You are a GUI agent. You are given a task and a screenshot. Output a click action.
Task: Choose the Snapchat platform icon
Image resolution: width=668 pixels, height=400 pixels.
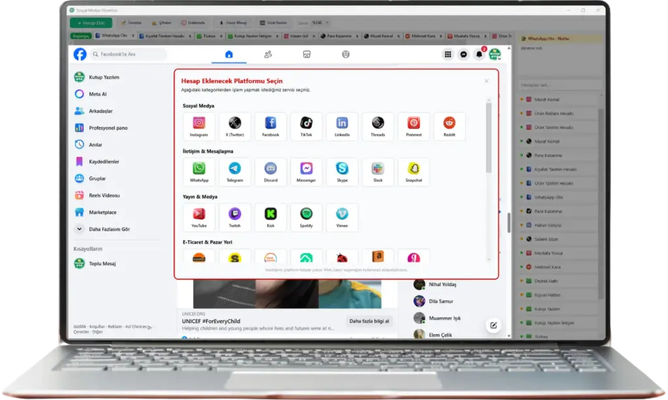click(414, 172)
